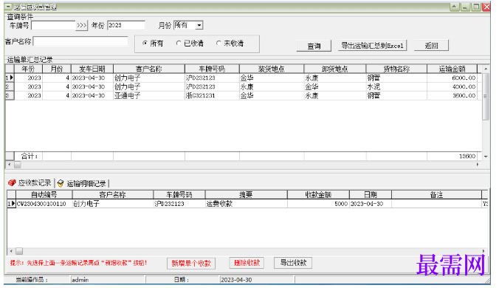Screen dimensions: 499x288
Task: Click the upper grid horizontal scrollbar right arrow
Action: tap(478, 165)
